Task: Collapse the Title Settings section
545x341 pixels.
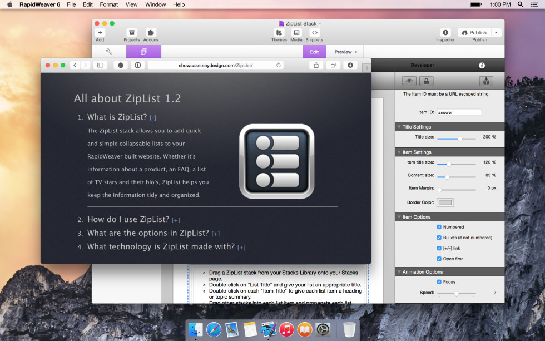Action: pos(399,127)
